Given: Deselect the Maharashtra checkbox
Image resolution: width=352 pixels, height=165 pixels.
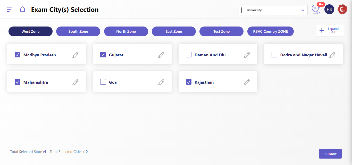Looking at the screenshot, I should click(18, 82).
